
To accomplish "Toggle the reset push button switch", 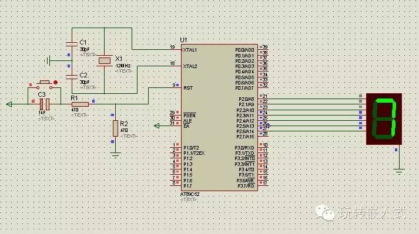I will point(44,84).
